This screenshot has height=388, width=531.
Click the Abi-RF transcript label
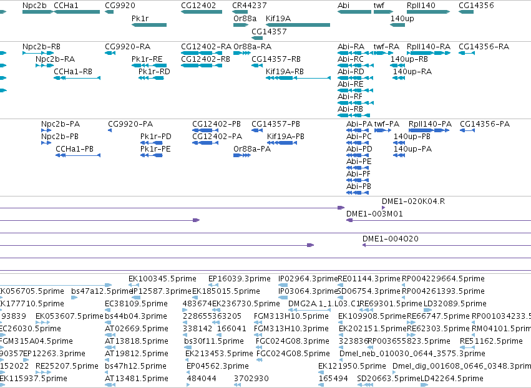point(350,97)
